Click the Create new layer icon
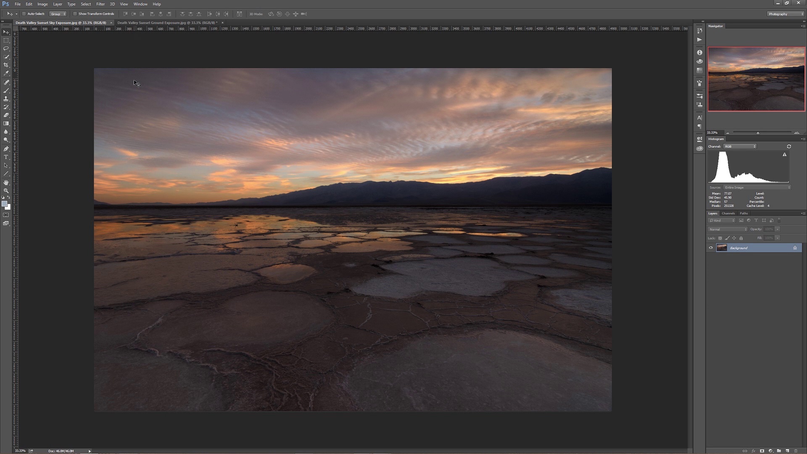 [787, 451]
